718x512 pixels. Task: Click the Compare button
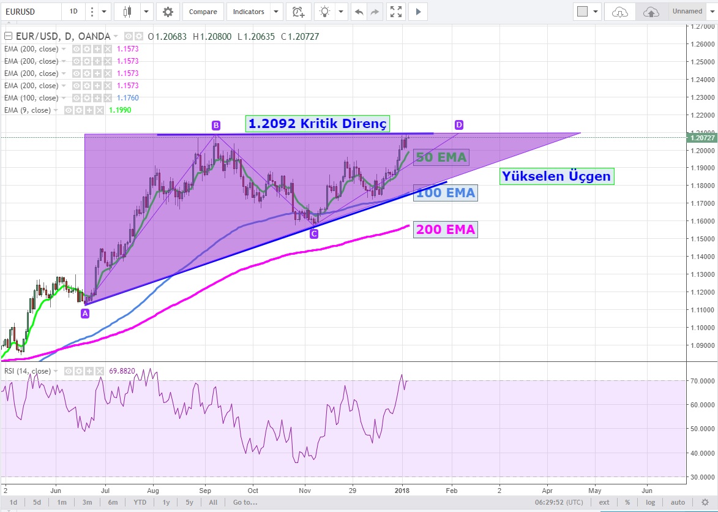pyautogui.click(x=203, y=12)
